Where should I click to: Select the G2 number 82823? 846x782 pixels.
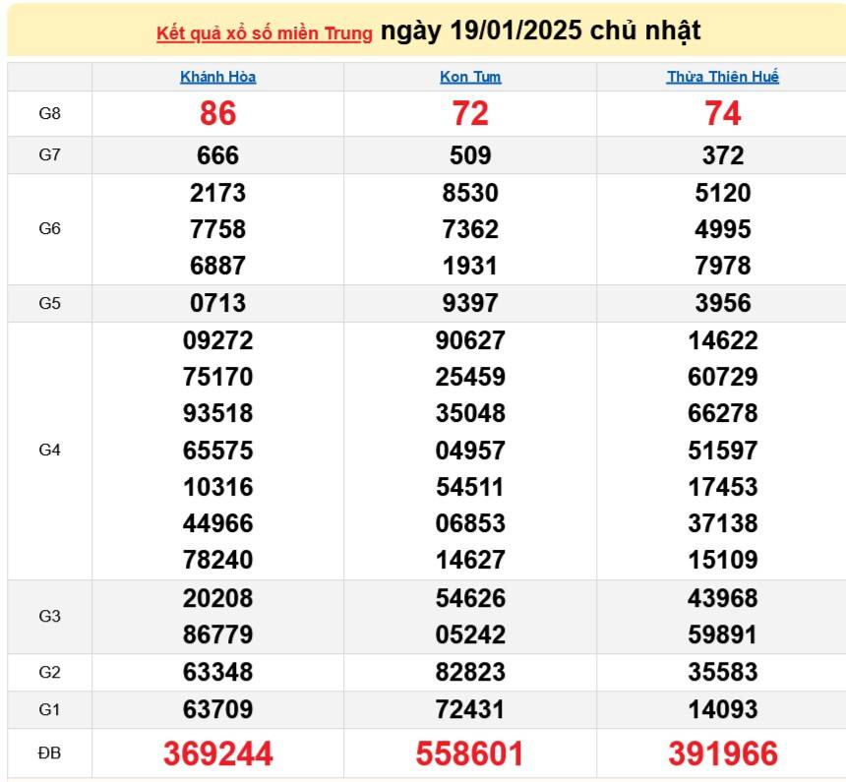[x=469, y=673]
